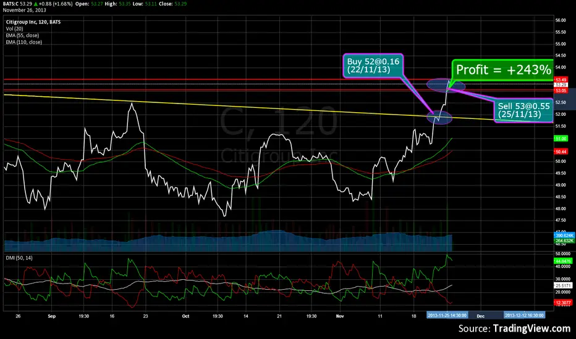This screenshot has width=576, height=339.
Task: Click the Source: TradingView.com credit
Action: coord(514,329)
